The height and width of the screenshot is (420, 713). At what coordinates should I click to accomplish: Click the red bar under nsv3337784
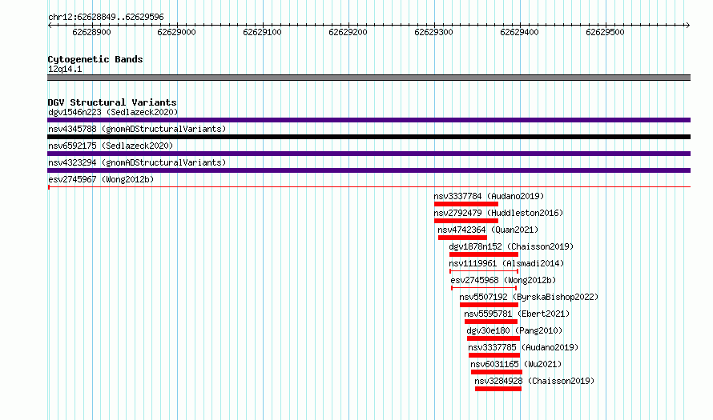(466, 204)
